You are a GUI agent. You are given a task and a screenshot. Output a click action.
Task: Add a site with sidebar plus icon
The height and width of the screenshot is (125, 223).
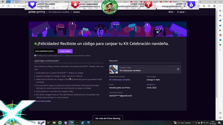click(x=220, y=50)
